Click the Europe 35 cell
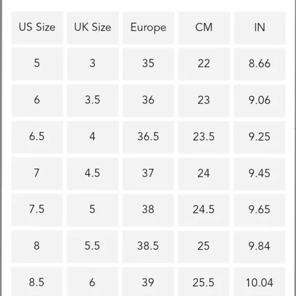The height and width of the screenshot is (296, 296). (x=148, y=64)
